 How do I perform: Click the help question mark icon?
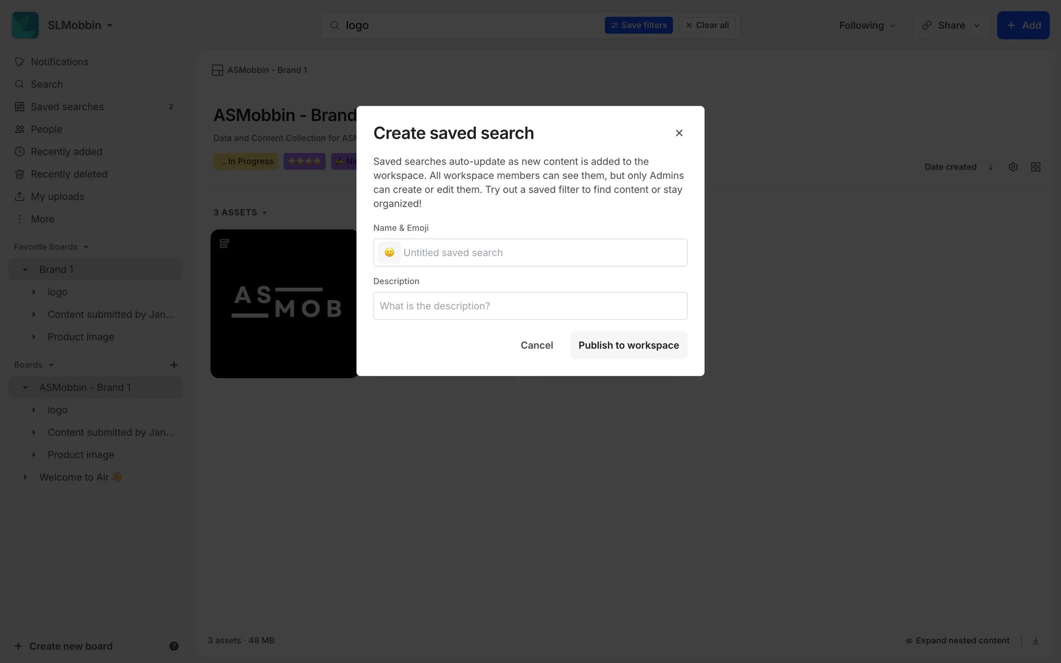(174, 646)
